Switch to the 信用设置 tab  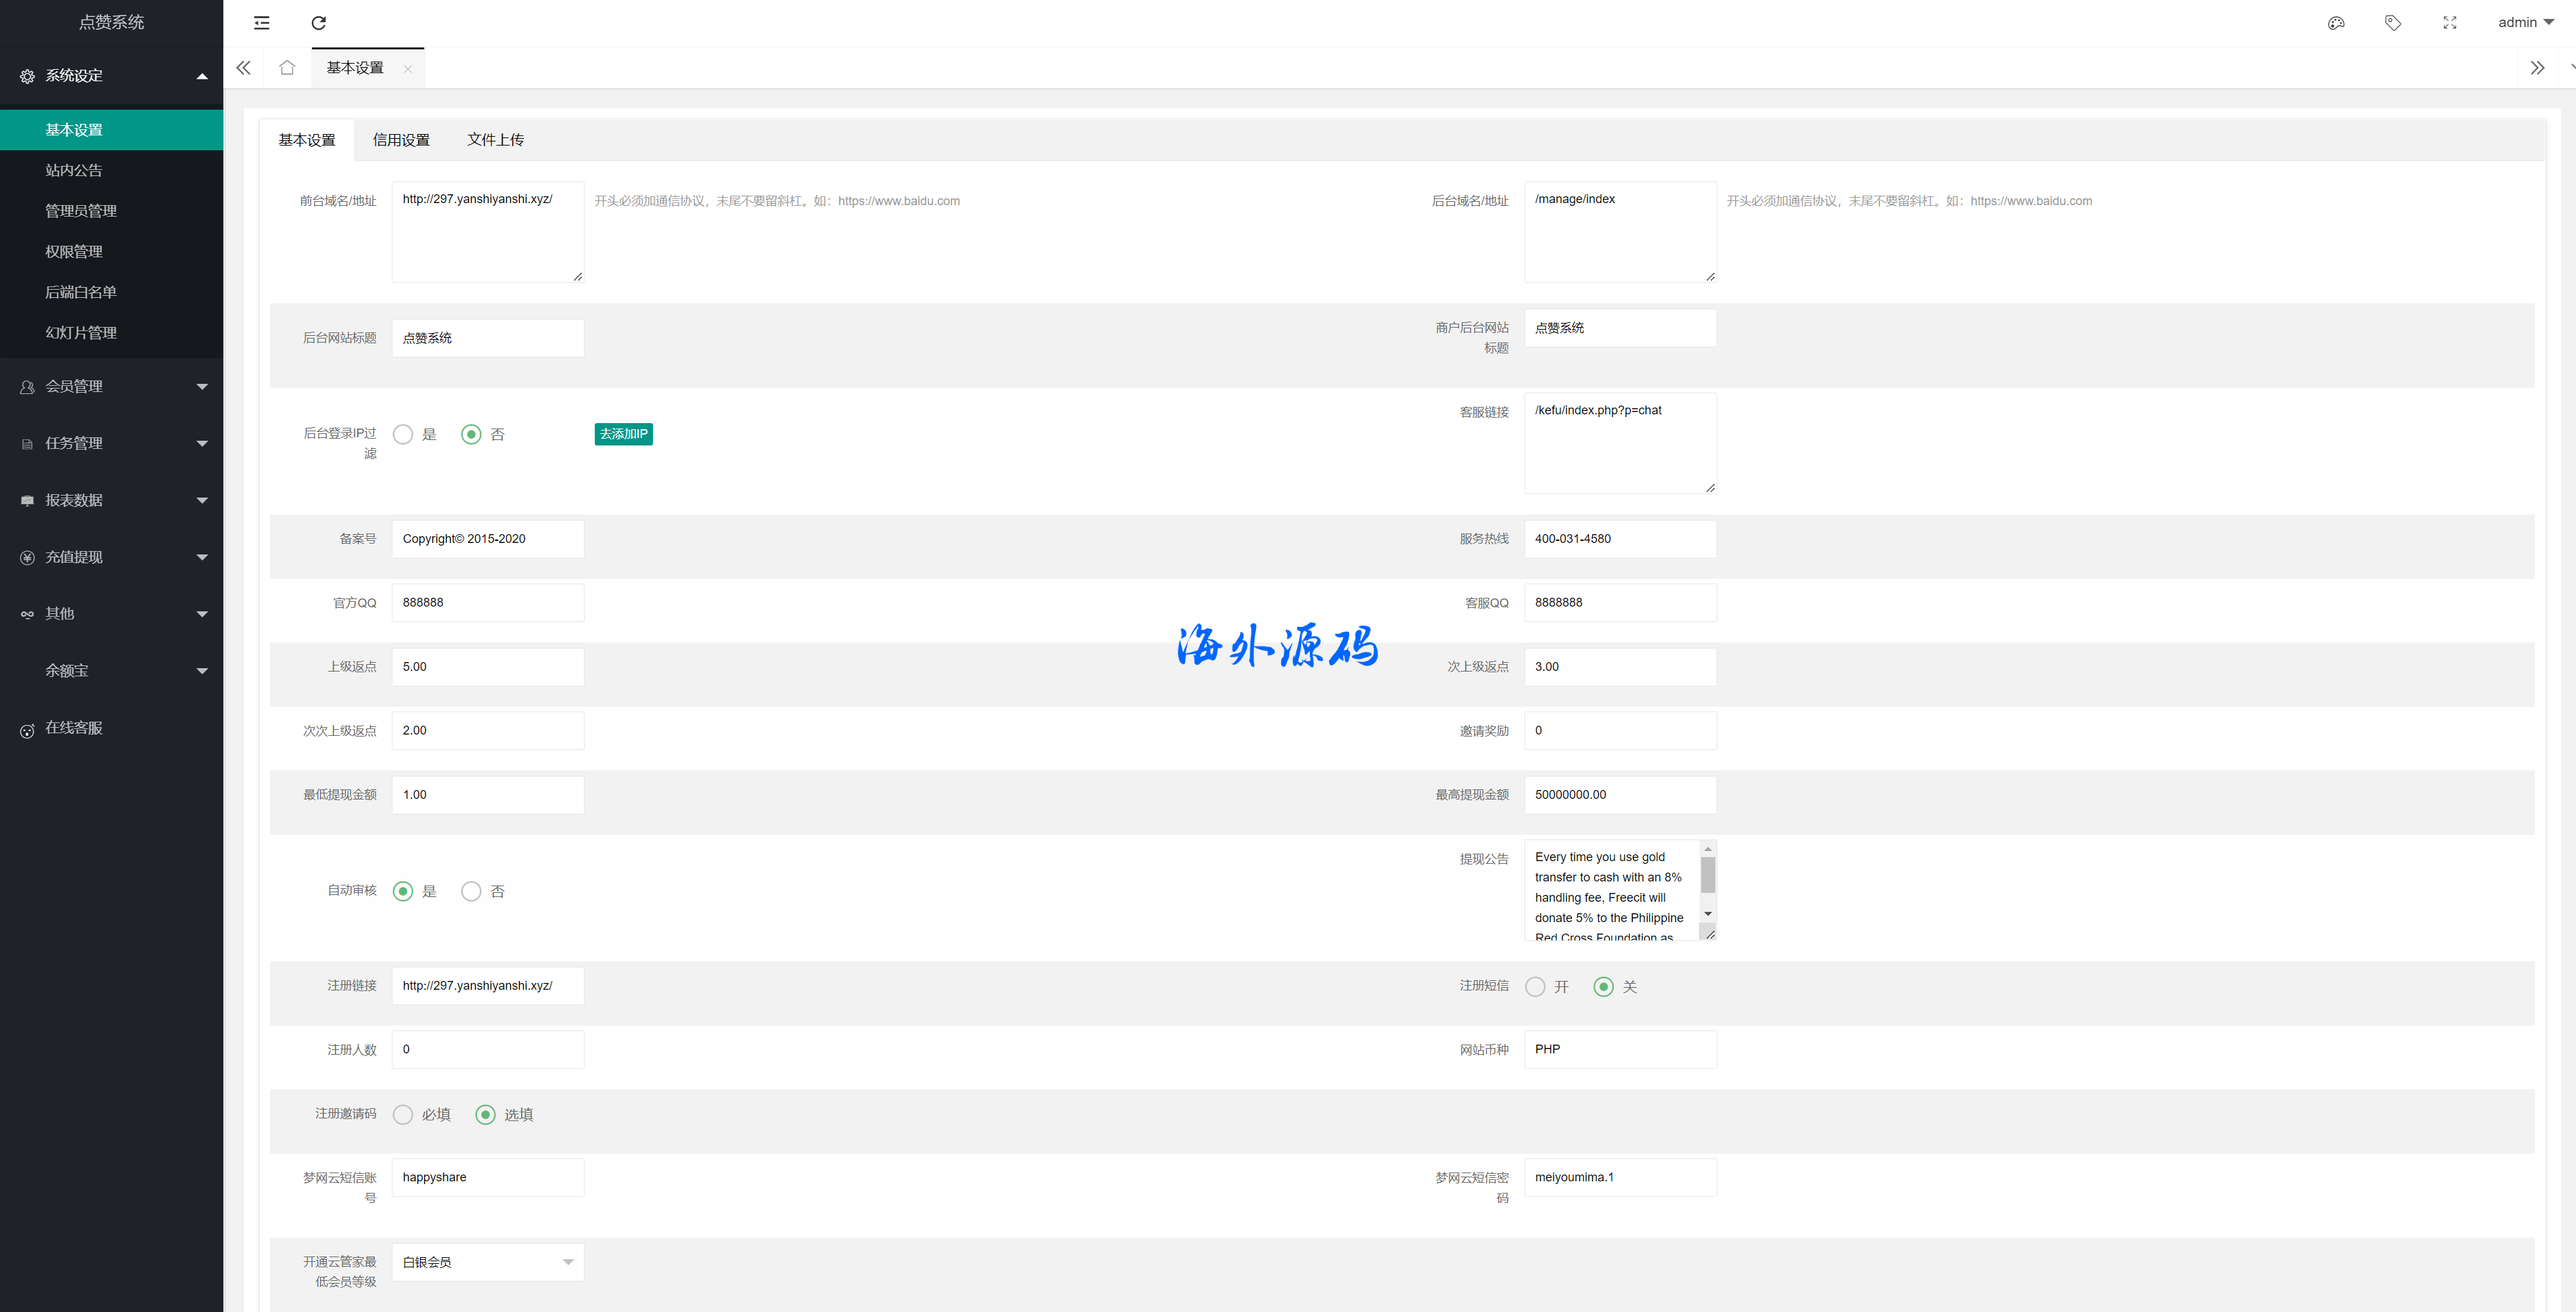click(x=401, y=140)
